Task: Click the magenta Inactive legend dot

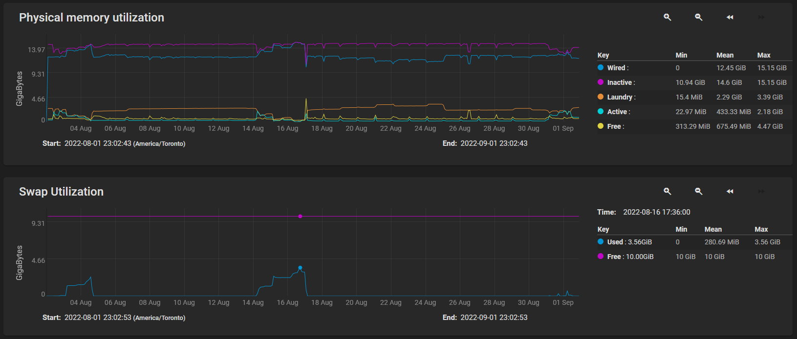Action: (601, 82)
